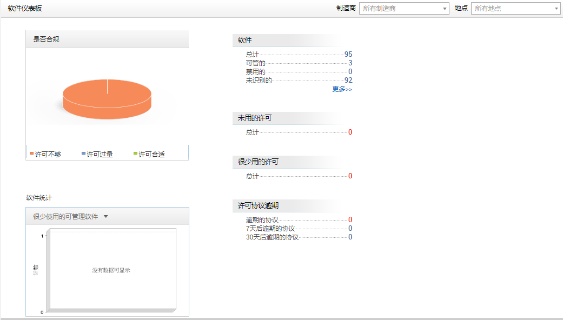Screen dimensions: 563x320
Task: Open the 30天后逾期的协议 count
Action: [350, 237]
